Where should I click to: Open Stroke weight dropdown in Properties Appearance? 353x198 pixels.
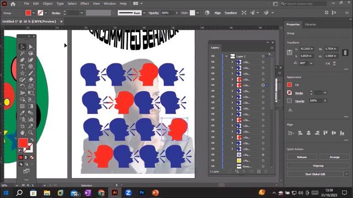325,92
